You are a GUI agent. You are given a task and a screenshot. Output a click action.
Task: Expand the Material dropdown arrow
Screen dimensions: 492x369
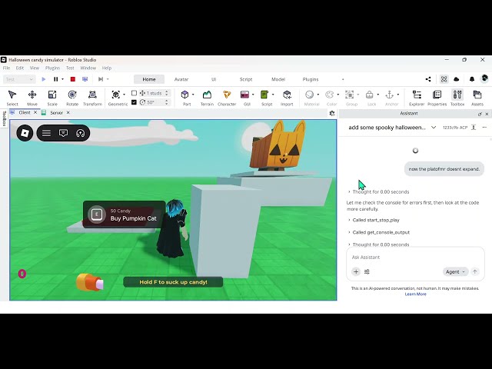click(x=317, y=95)
